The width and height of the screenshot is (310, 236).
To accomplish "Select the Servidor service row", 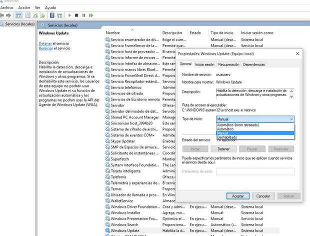I will pyautogui.click(x=117, y=105).
